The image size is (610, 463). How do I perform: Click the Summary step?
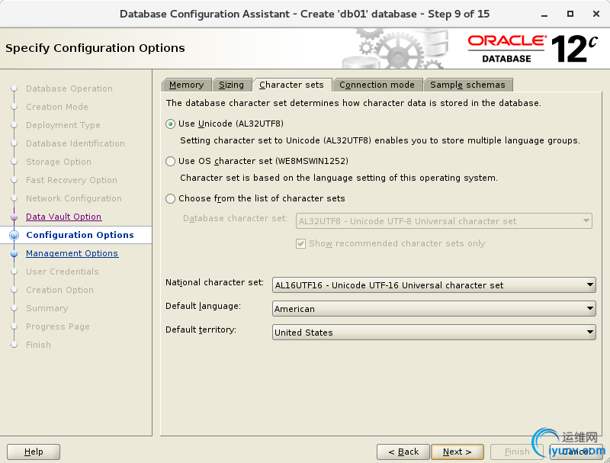[47, 308]
